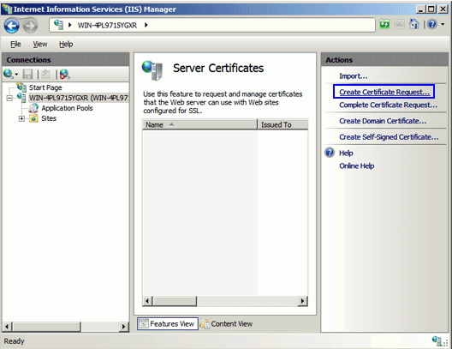This screenshot has height=349, width=452.
Task: Open the File menu
Action: [x=15, y=45]
